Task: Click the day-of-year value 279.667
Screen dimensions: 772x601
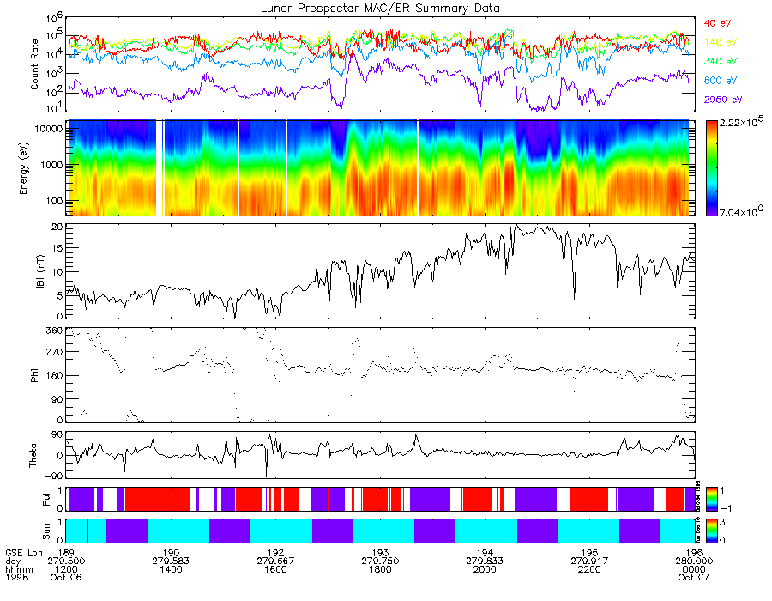Action: [x=275, y=562]
